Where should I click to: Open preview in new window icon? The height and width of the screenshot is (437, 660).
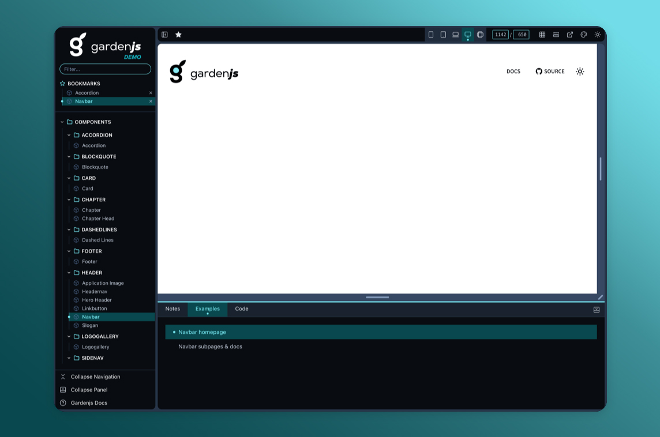(569, 35)
